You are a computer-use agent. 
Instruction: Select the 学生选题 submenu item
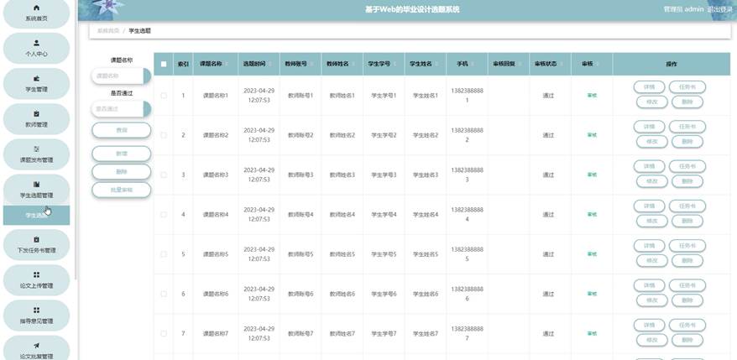coord(37,216)
